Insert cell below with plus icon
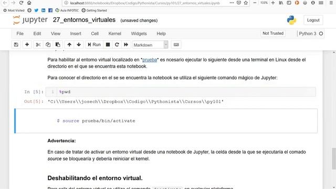The image size is (336, 189). [27, 45]
